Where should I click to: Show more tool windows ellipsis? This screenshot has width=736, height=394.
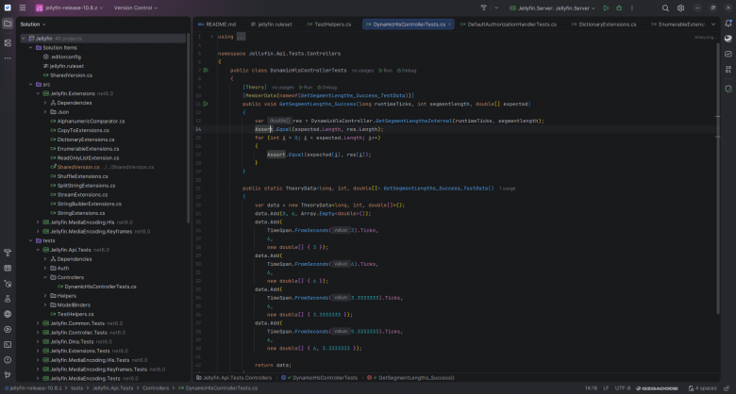click(8, 58)
